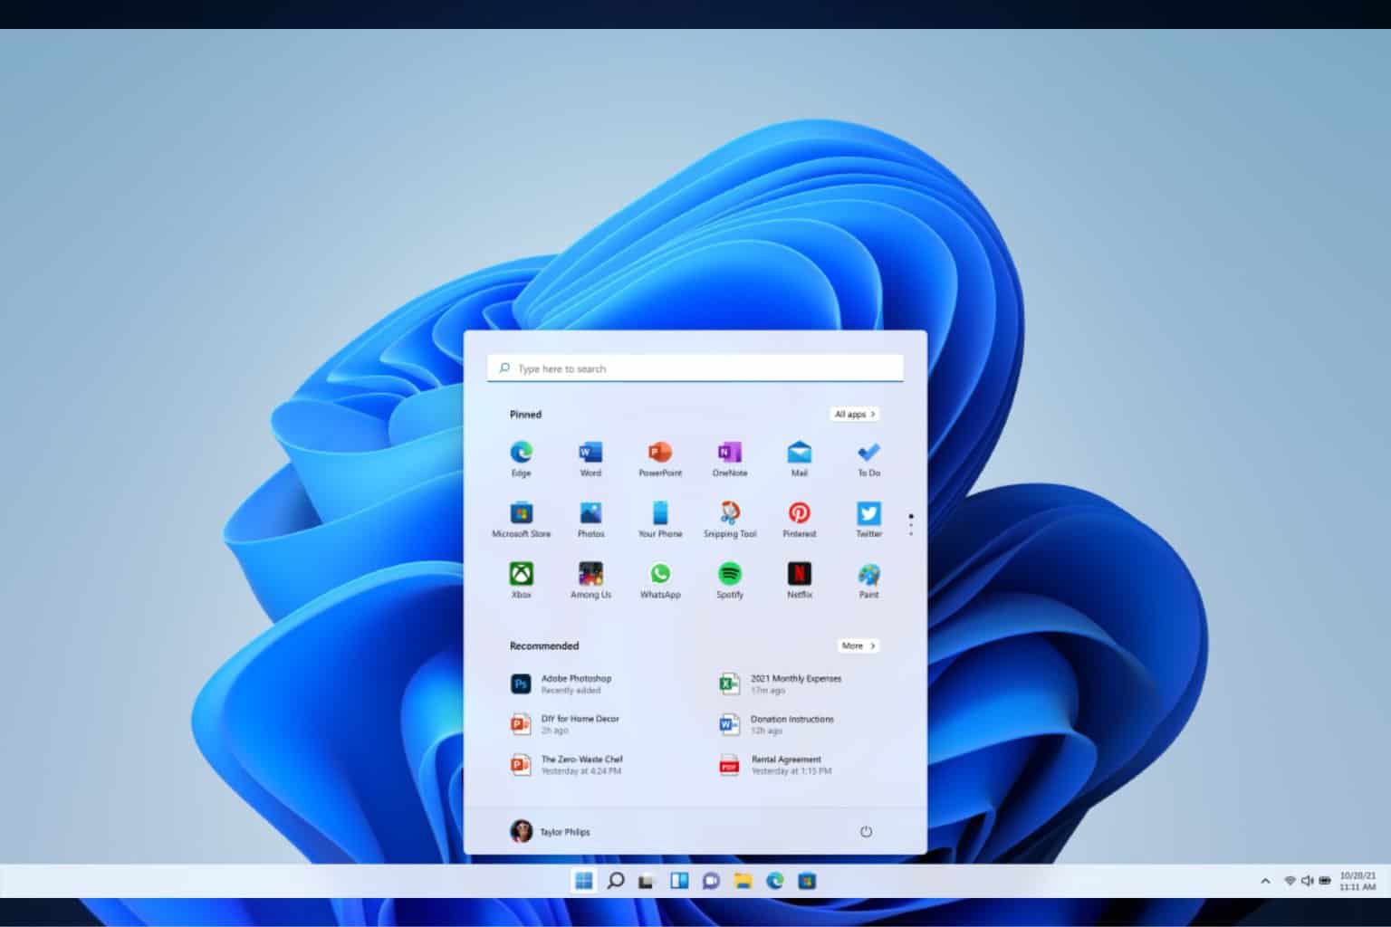Click the Type here to search box

tap(695, 368)
